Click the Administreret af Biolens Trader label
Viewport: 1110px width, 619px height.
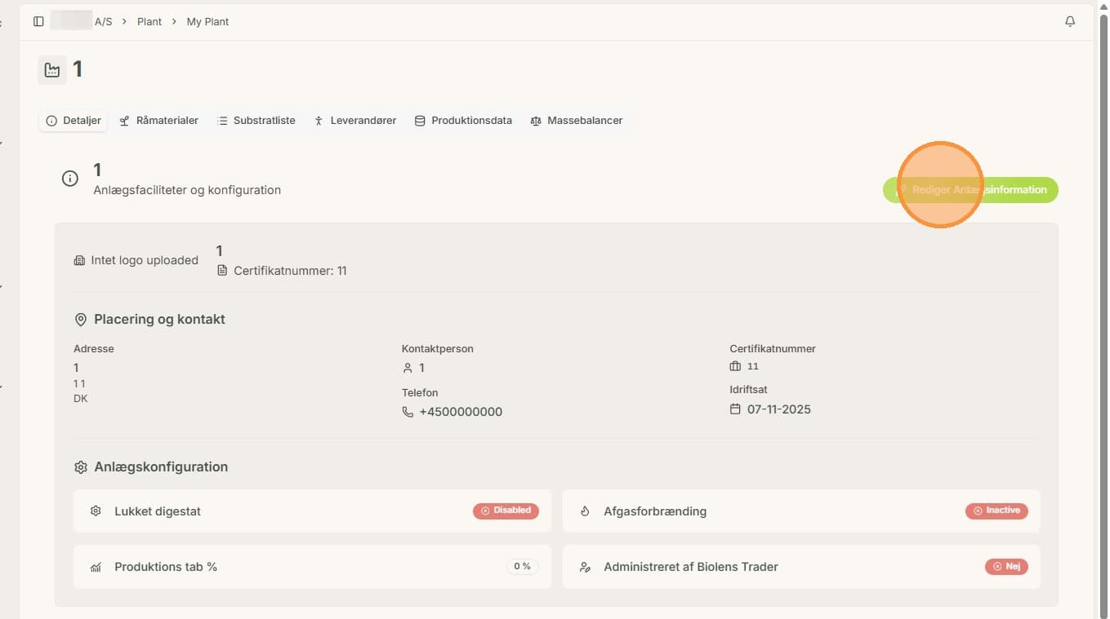(691, 567)
